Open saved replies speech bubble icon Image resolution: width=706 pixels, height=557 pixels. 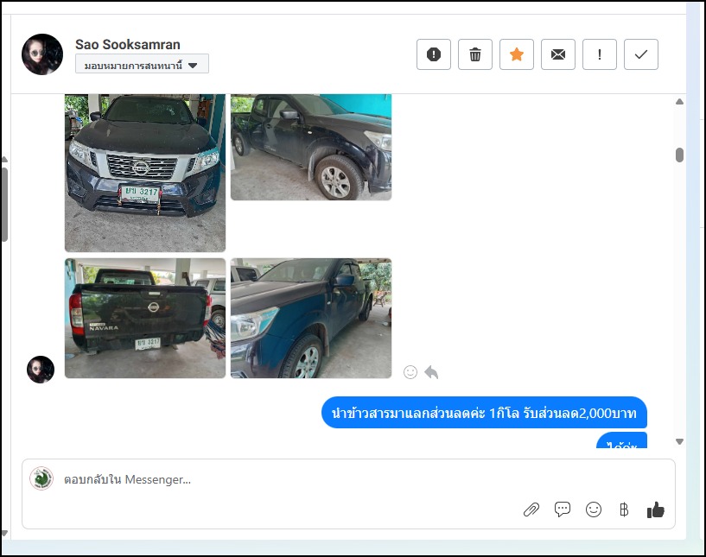tap(563, 510)
